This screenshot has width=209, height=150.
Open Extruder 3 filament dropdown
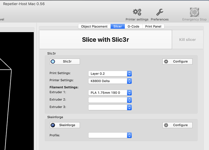[x=110, y=107]
